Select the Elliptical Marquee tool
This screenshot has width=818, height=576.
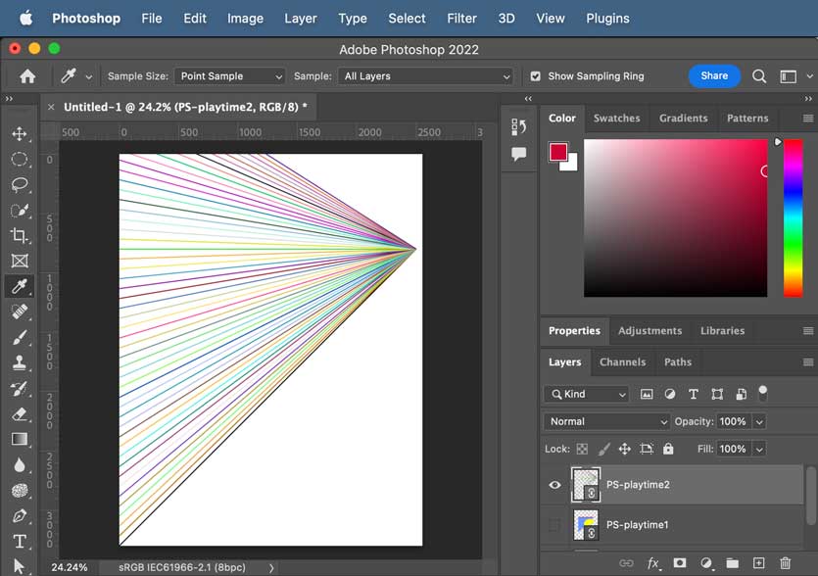click(20, 159)
